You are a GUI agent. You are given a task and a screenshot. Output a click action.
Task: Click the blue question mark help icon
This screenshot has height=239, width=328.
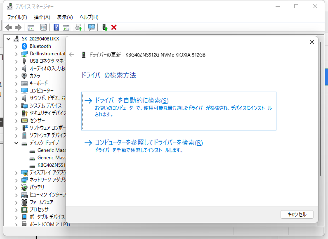pyautogui.click(x=57, y=27)
